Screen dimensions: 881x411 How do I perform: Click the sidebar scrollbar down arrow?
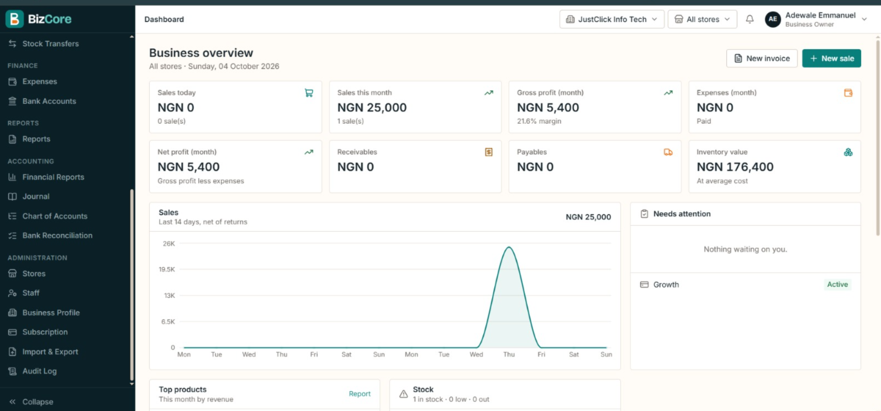pos(131,384)
